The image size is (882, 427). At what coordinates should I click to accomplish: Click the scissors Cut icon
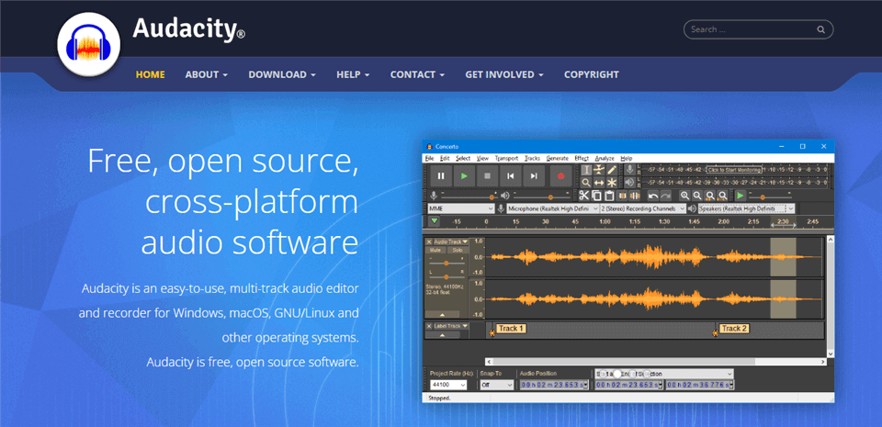[x=584, y=196]
